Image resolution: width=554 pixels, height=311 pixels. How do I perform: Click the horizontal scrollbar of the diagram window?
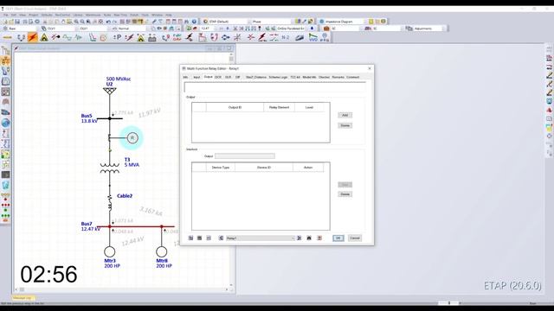(x=122, y=289)
